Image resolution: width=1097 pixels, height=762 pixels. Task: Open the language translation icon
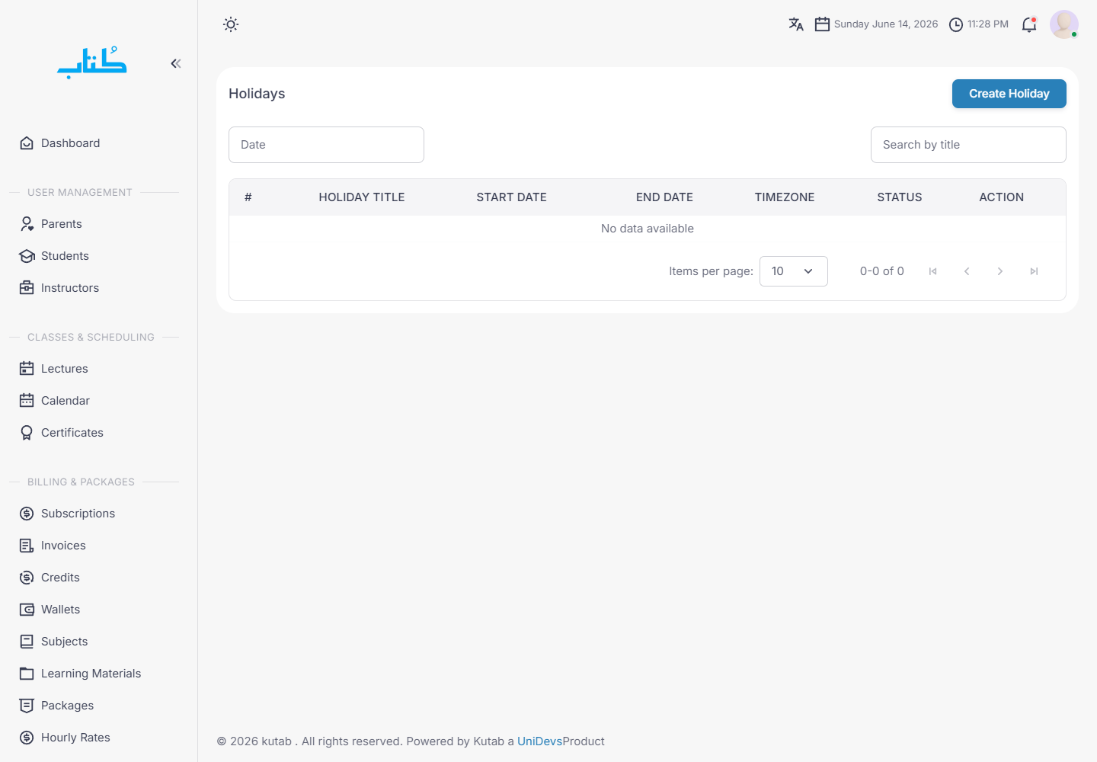click(x=796, y=24)
